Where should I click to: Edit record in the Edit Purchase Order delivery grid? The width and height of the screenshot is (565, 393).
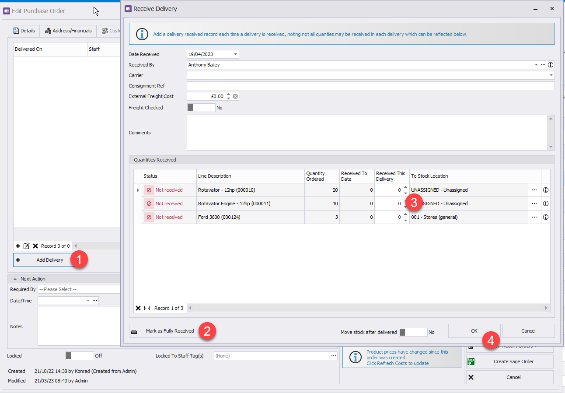[26, 246]
